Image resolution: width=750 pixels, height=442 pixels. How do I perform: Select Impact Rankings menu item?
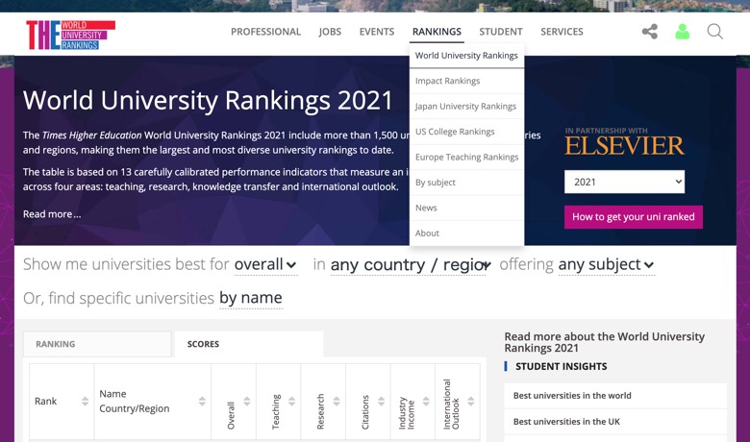tap(466, 81)
